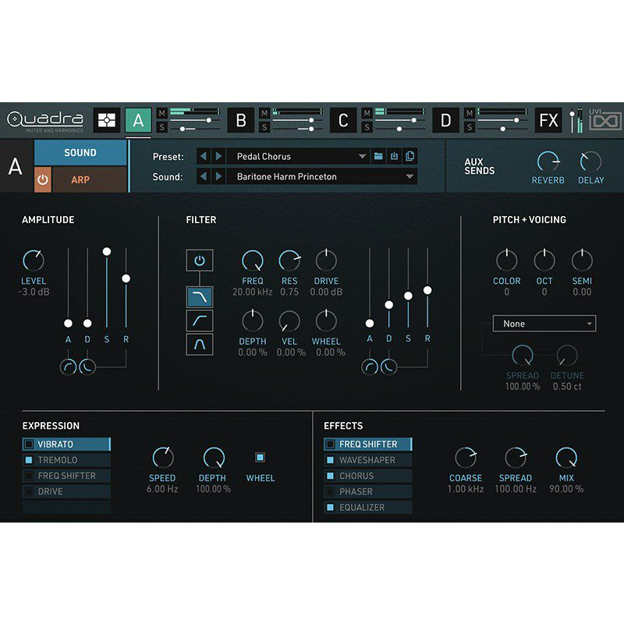
Task: Select EQUALIZER in Effects list
Action: tap(368, 508)
